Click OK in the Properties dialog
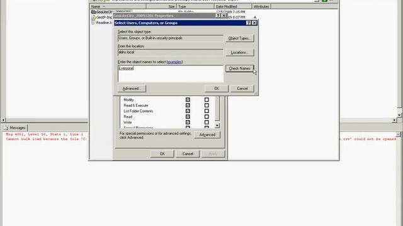Viewport: 403px width, 226px height. [x=162, y=154]
